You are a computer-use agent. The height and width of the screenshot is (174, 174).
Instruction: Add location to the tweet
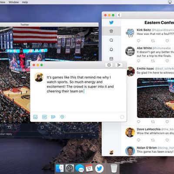[62, 117]
